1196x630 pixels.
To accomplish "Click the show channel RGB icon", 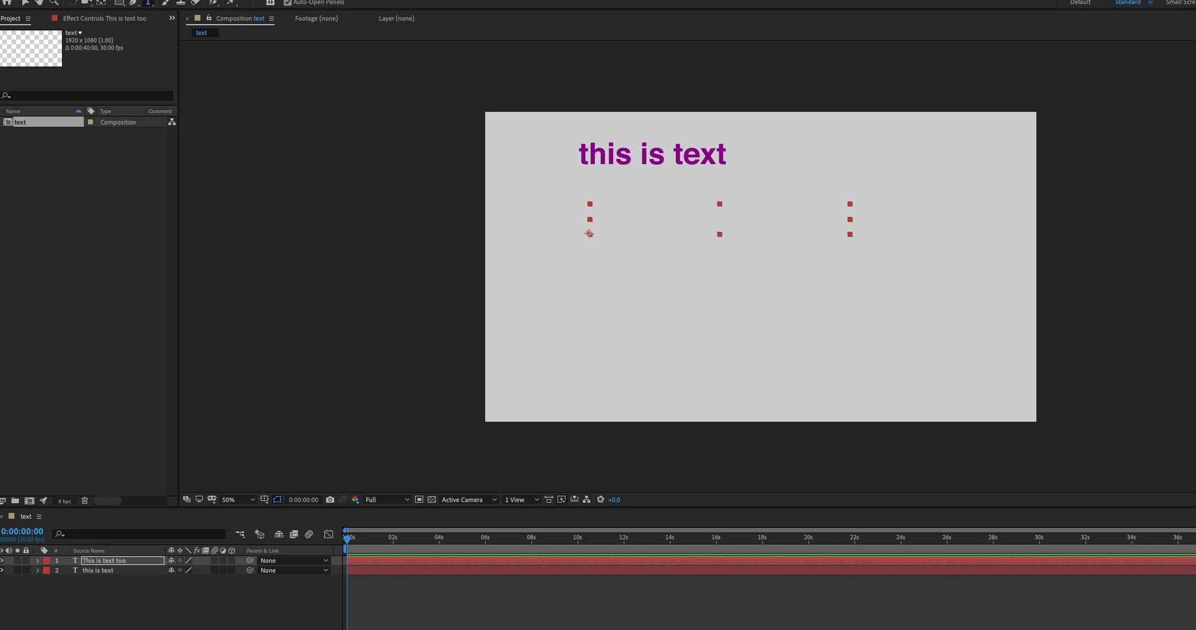I will click(x=355, y=500).
